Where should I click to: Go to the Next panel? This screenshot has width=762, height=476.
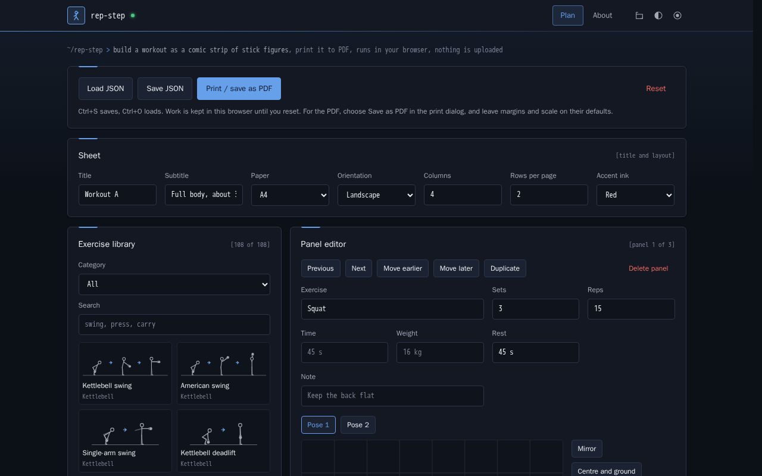pos(358,268)
